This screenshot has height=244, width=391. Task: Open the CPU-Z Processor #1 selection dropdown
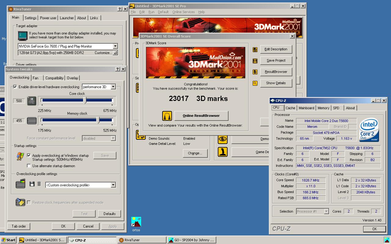click(x=326, y=211)
